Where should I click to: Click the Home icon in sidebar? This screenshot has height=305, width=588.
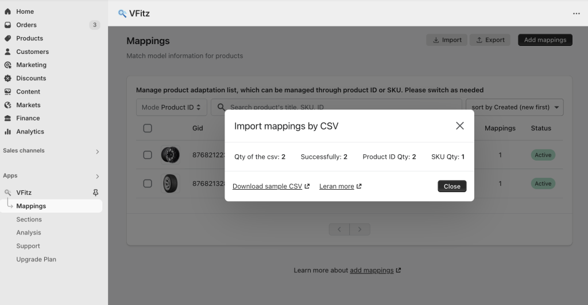pos(7,11)
